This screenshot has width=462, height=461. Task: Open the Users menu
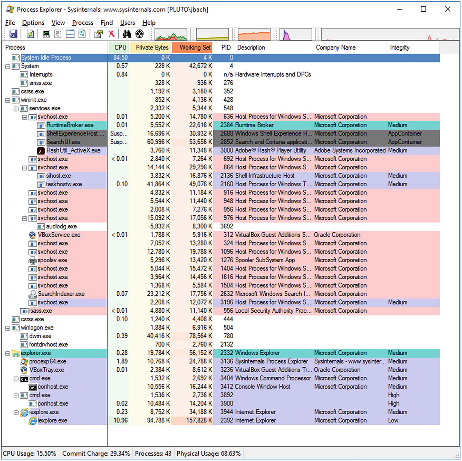(x=127, y=23)
